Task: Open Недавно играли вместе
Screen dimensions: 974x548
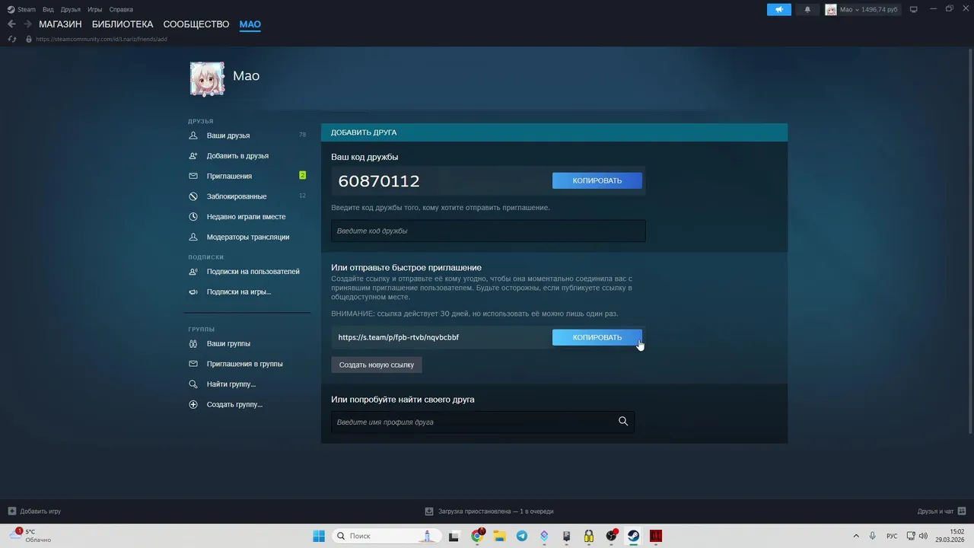Action: [247, 217]
